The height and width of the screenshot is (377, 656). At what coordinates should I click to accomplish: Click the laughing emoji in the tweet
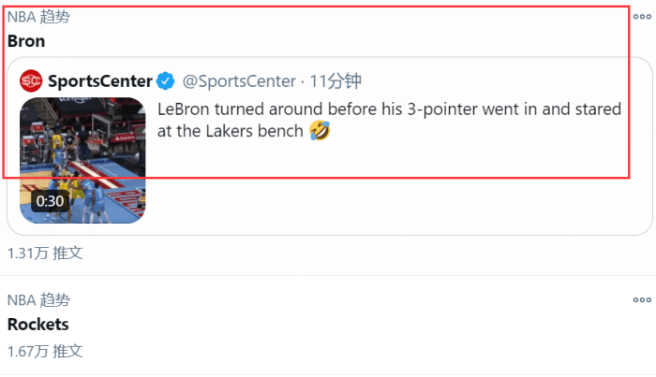pyautogui.click(x=320, y=131)
